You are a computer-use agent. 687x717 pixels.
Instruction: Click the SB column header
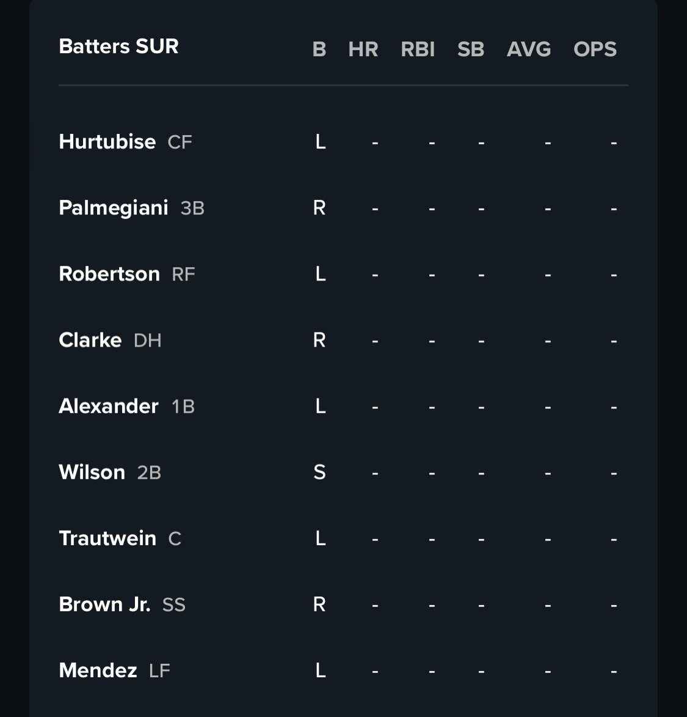tap(470, 49)
